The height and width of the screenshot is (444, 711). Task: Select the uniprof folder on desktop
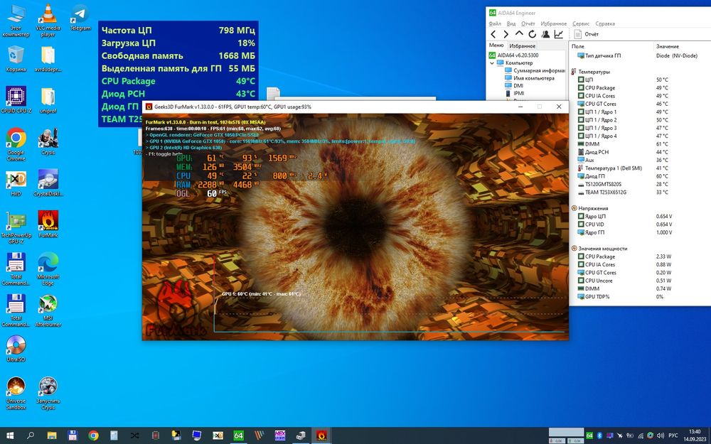pos(48,100)
